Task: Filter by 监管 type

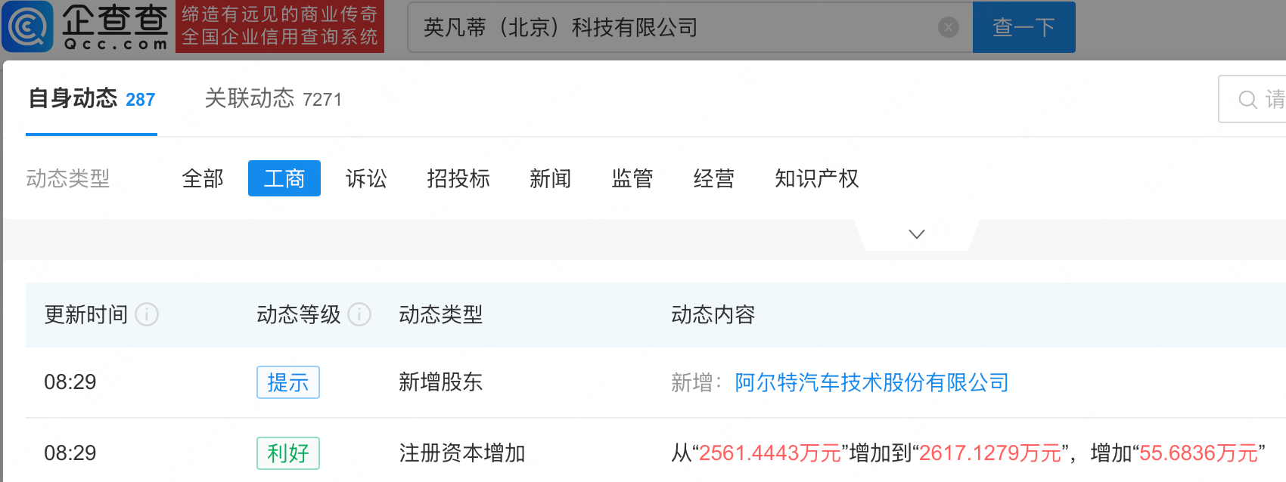Action: tap(632, 178)
